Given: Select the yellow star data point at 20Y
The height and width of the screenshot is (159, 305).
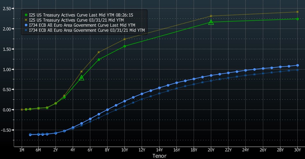Looking at the screenshot, I should coord(211,16).
